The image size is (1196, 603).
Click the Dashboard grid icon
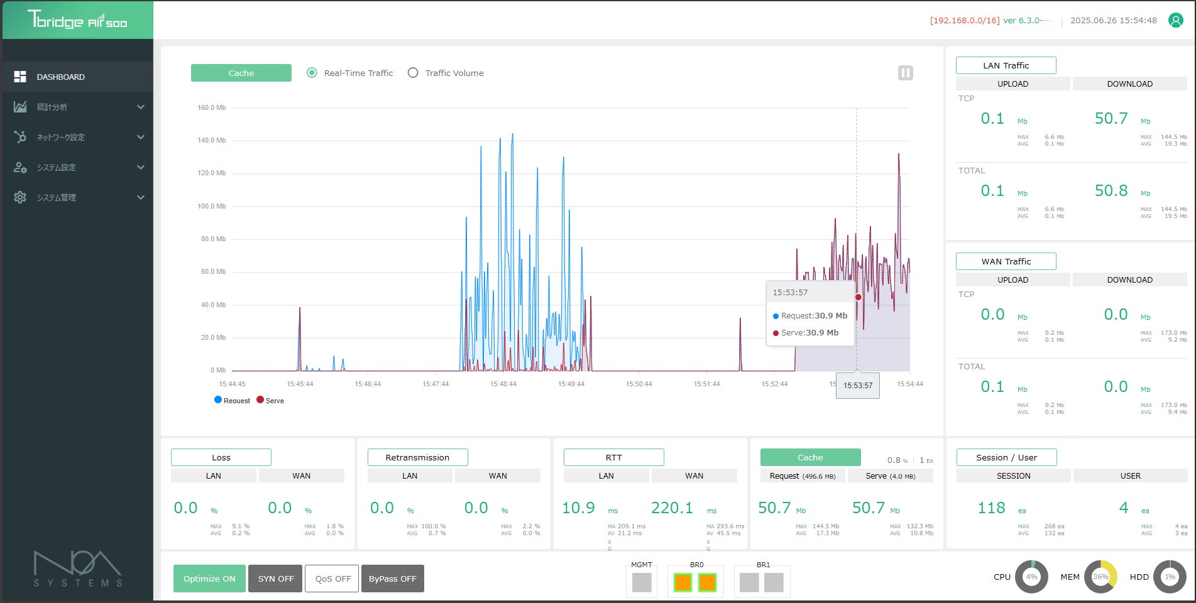coord(20,77)
